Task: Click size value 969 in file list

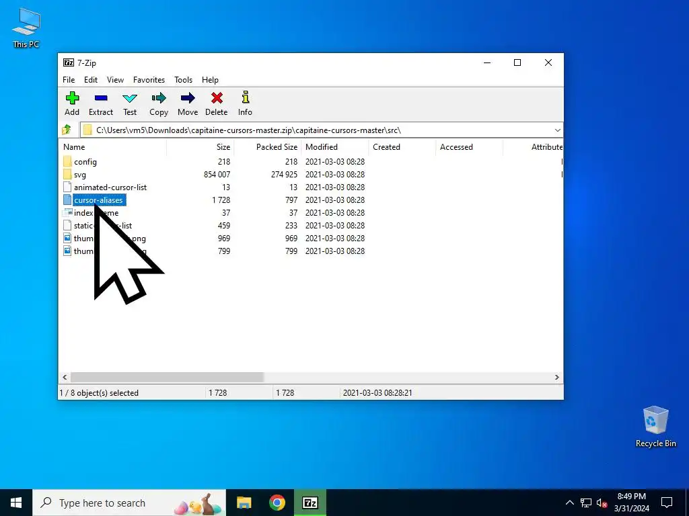Action: tap(223, 238)
